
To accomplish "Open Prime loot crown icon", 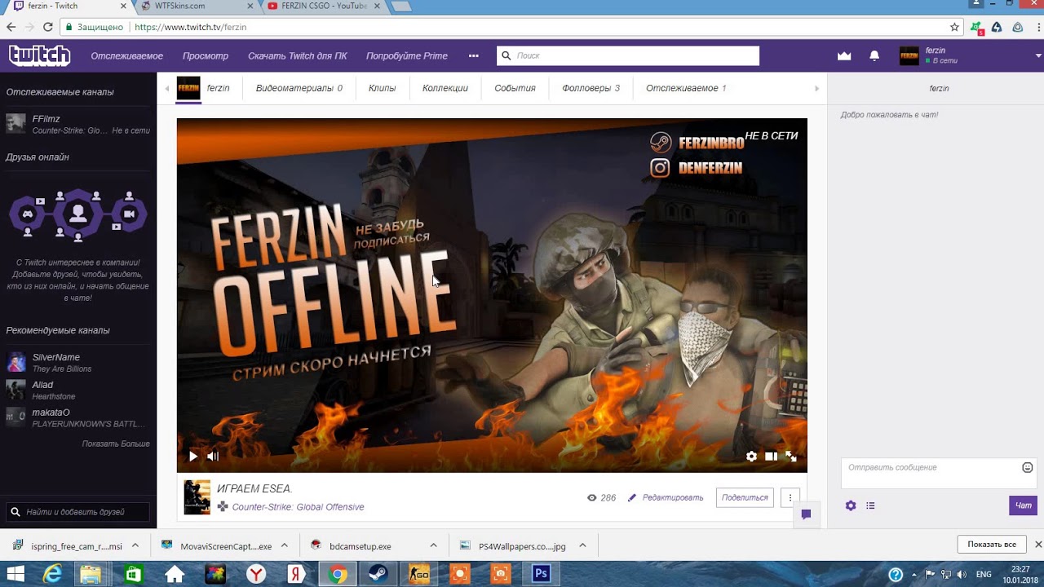I will coord(844,55).
